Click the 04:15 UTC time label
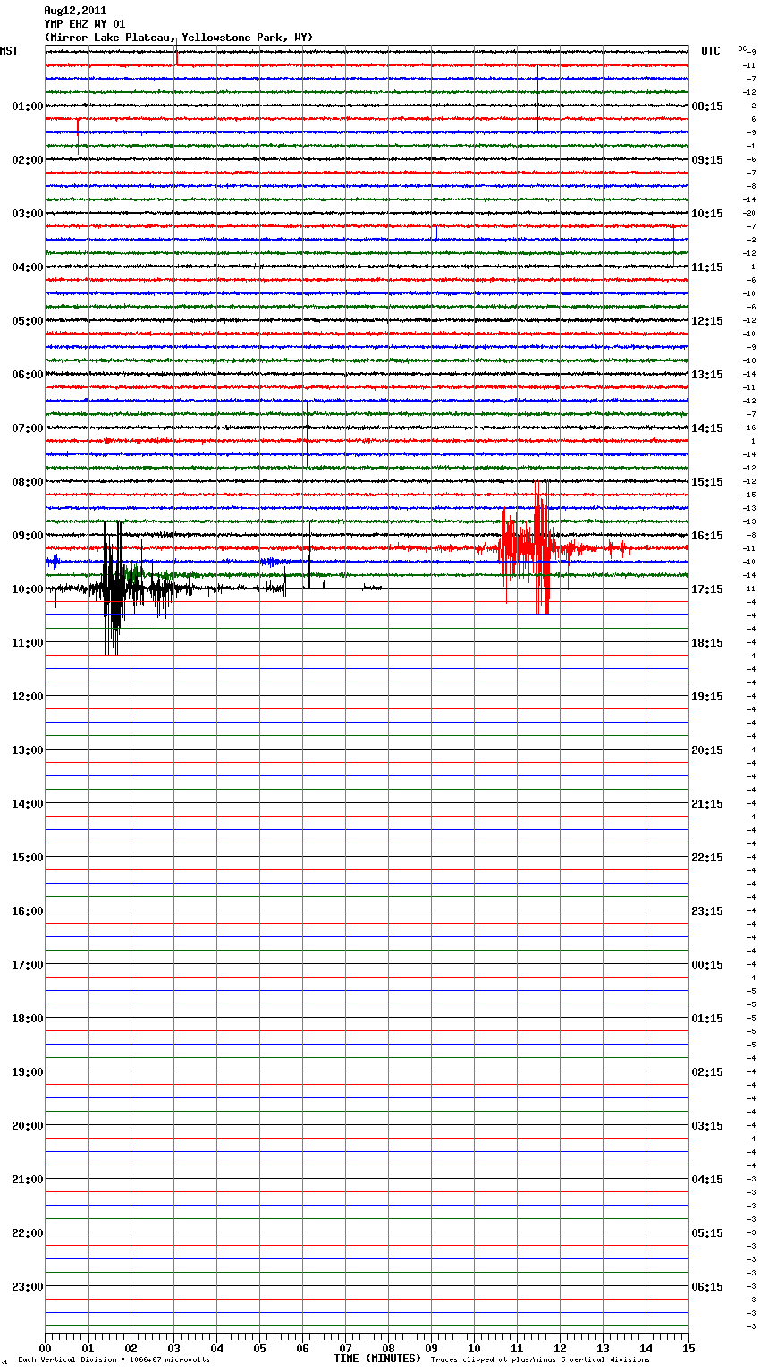 pyautogui.click(x=707, y=1180)
